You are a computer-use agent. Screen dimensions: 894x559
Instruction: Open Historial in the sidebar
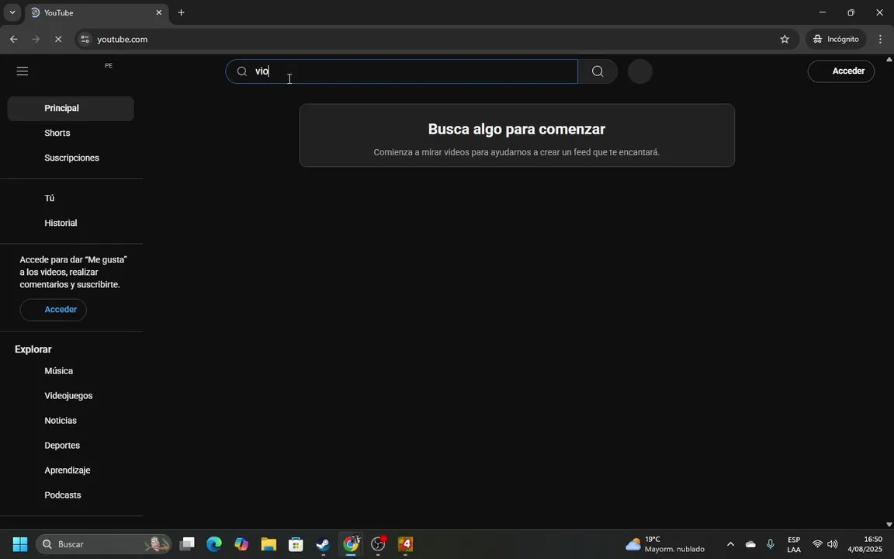[71, 223]
